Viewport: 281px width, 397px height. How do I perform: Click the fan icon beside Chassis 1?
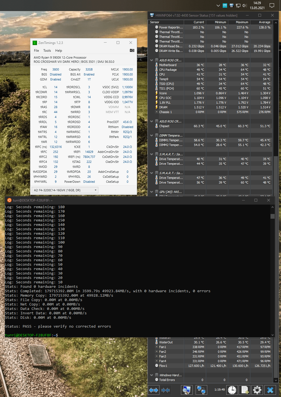pos(157,112)
